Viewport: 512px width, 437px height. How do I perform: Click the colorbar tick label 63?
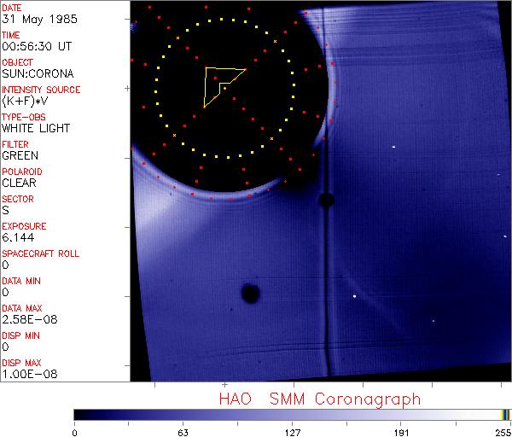[183, 432]
